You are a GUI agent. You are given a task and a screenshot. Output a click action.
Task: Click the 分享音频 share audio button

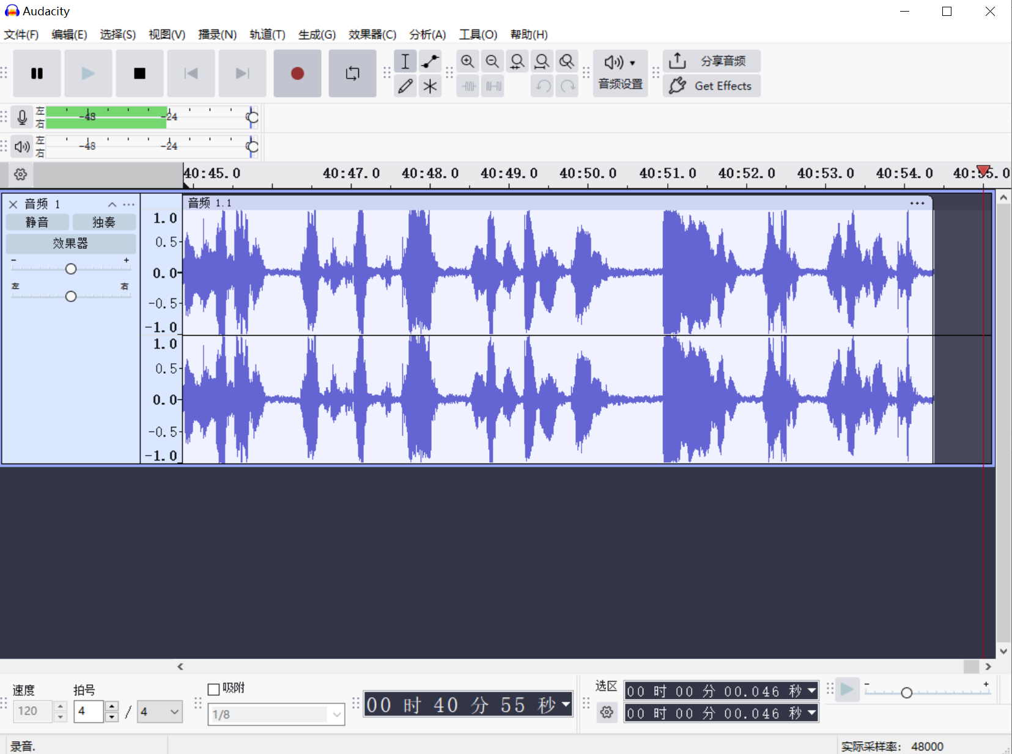712,61
